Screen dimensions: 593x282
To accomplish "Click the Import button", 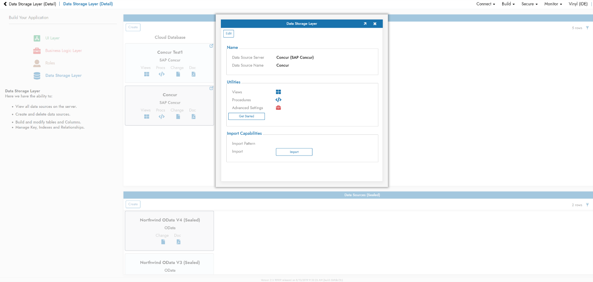I will pos(294,152).
